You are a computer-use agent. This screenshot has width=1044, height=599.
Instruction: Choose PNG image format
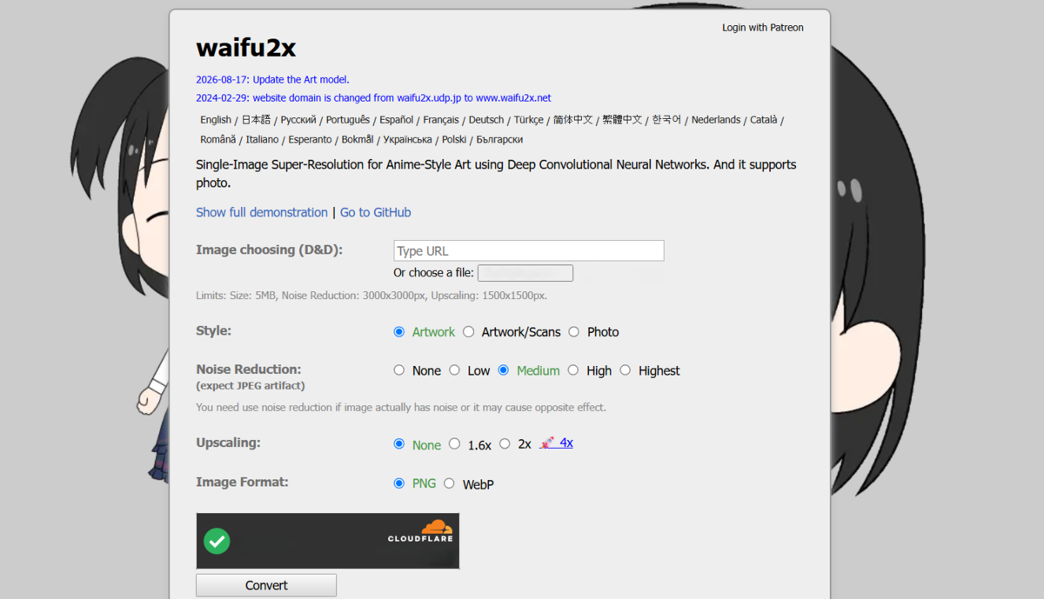coord(399,483)
